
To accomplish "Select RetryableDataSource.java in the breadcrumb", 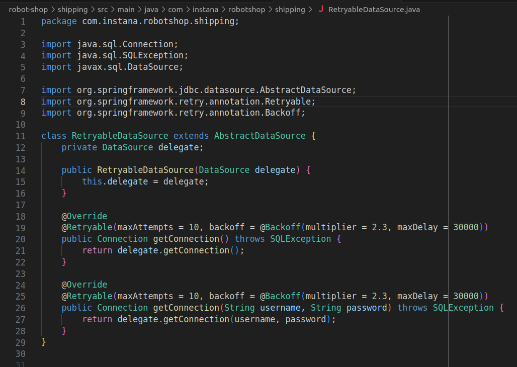I will [x=374, y=10].
